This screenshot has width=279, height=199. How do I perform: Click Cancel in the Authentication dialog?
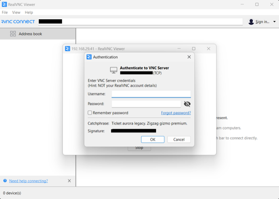[x=179, y=139]
